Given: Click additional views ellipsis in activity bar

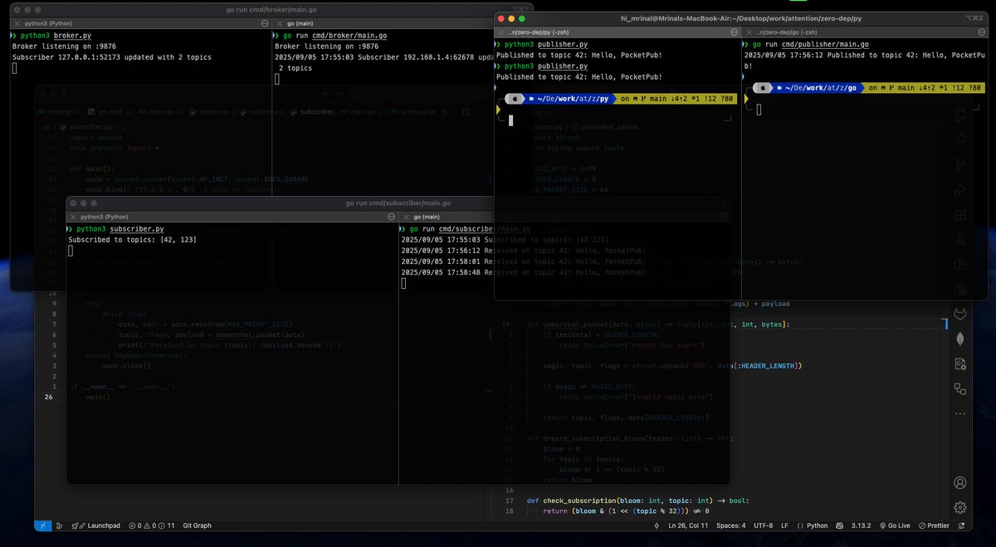Looking at the screenshot, I should [x=959, y=413].
